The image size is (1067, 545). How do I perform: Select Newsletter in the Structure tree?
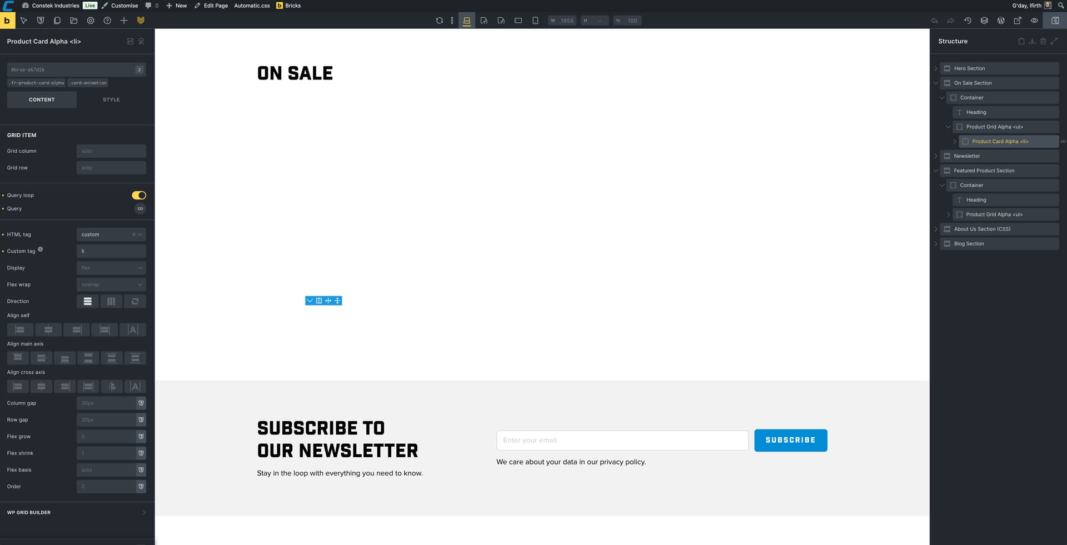point(967,156)
